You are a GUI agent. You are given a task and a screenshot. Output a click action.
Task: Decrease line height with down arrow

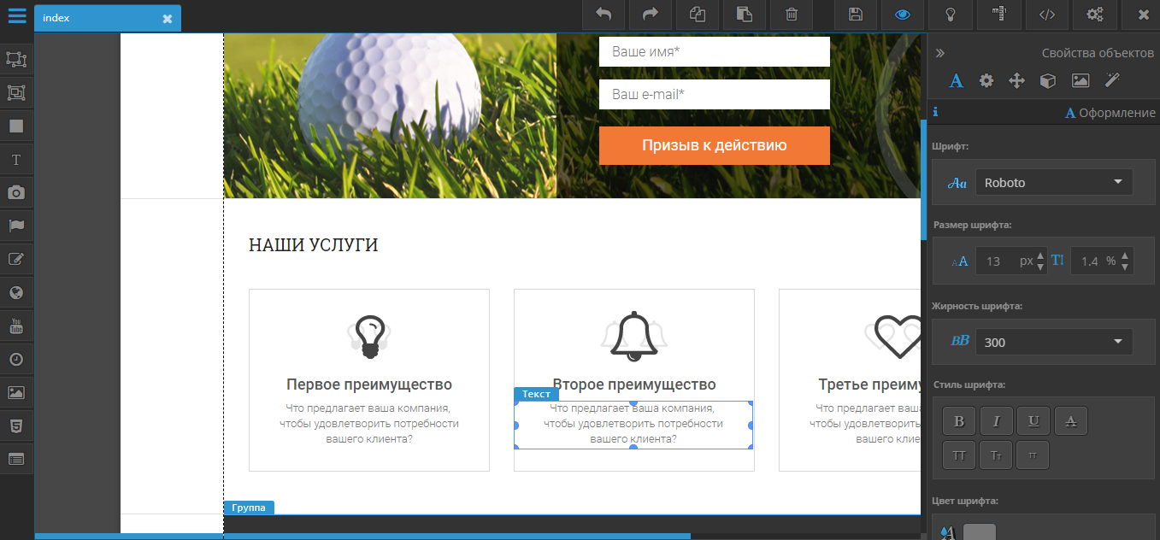pyautogui.click(x=1127, y=267)
